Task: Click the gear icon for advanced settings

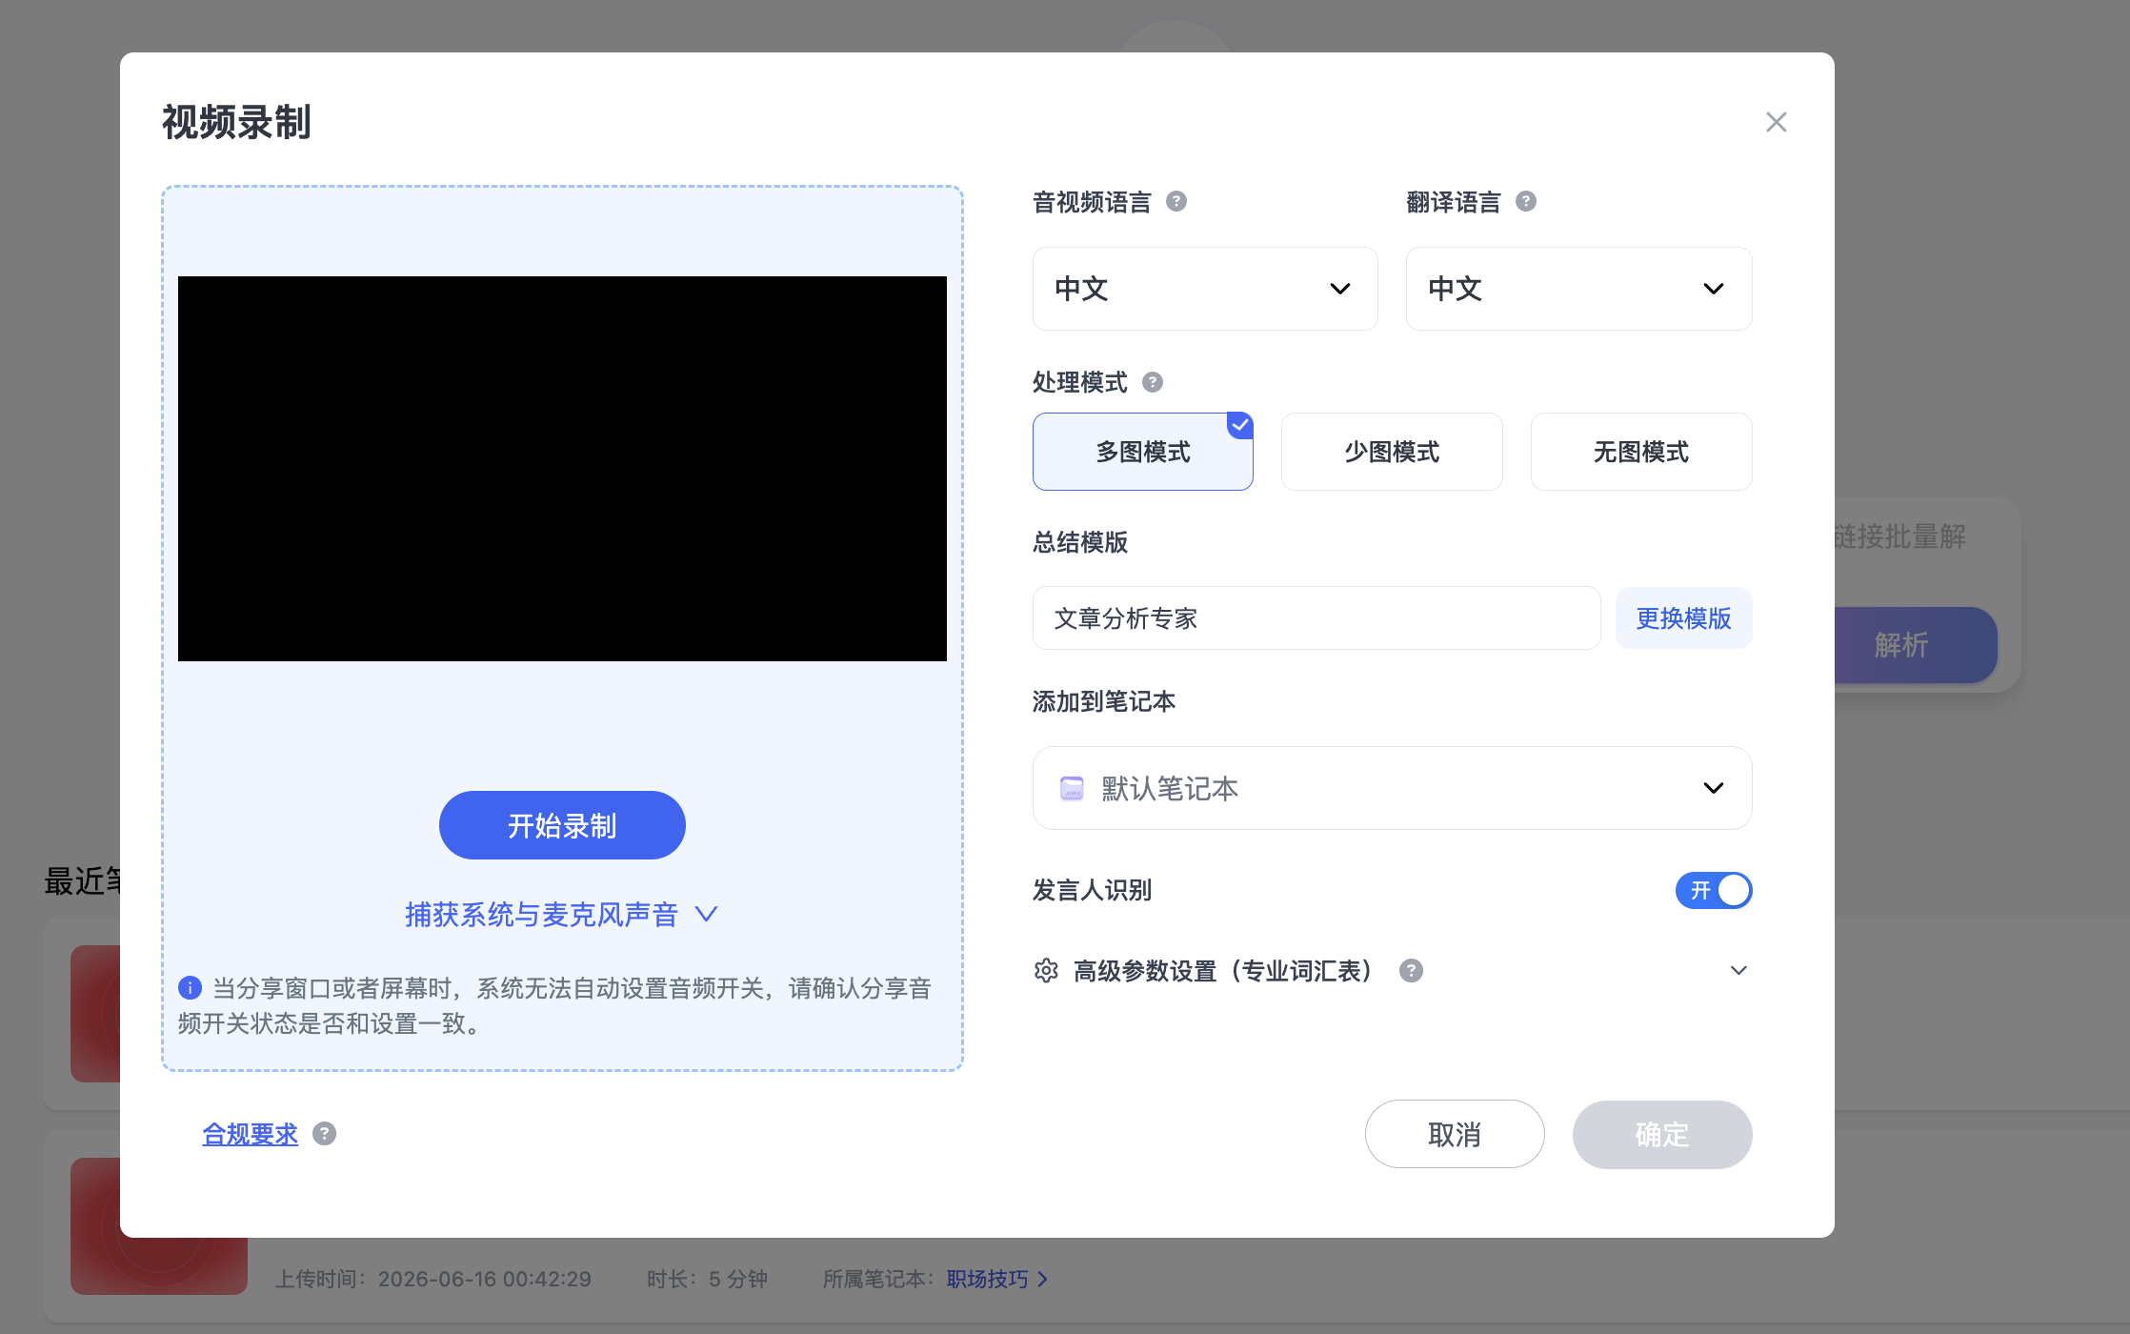Action: click(x=1046, y=970)
